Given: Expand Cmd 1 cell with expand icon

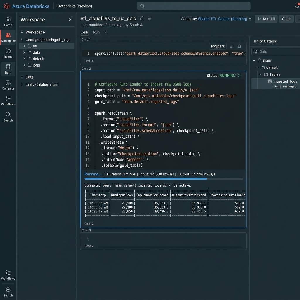Looking at the screenshot, I should pos(231,46).
